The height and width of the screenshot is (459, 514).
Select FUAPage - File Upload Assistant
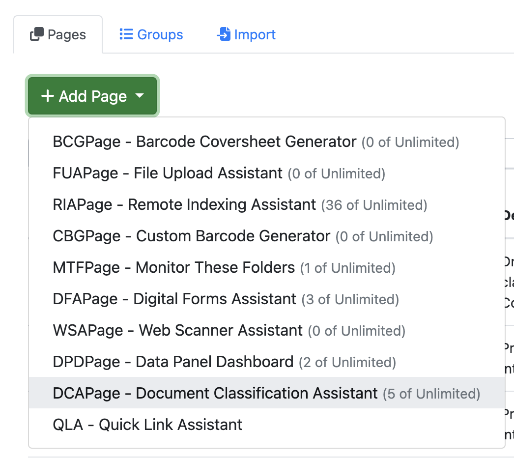pyautogui.click(x=168, y=173)
